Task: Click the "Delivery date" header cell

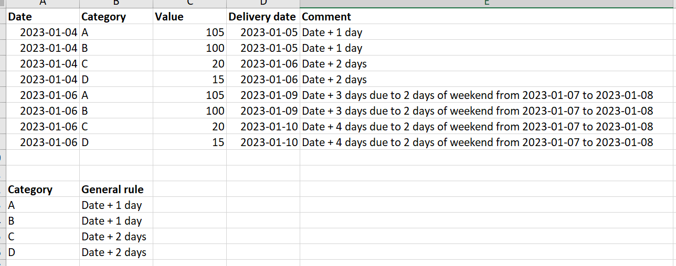Action: coord(262,17)
